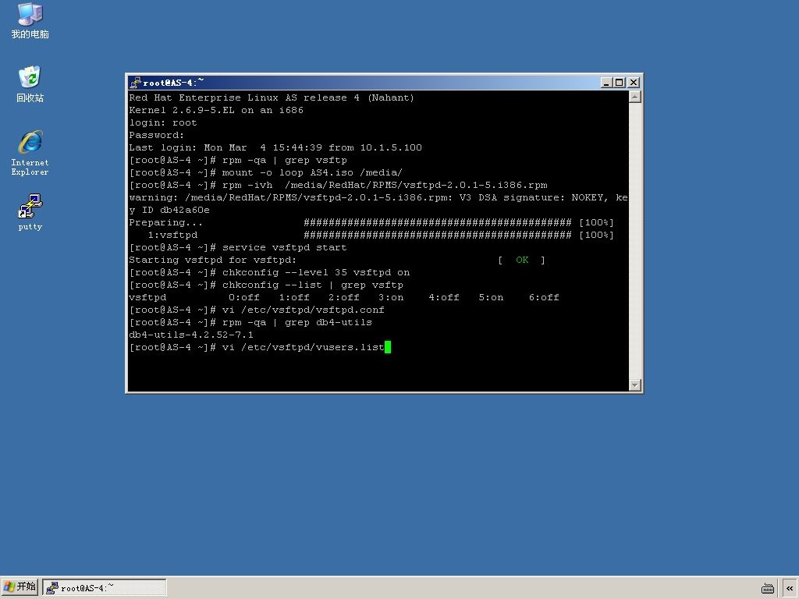Expand hidden tray icons chevron
The width and height of the screenshot is (799, 599).
point(790,588)
